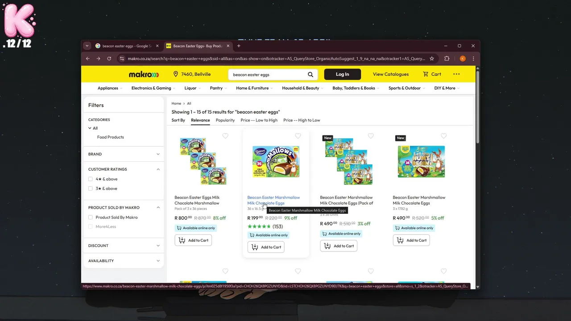Collapse the CUSTOMER RATINGS section
This screenshot has height=321, width=571.
(158, 169)
